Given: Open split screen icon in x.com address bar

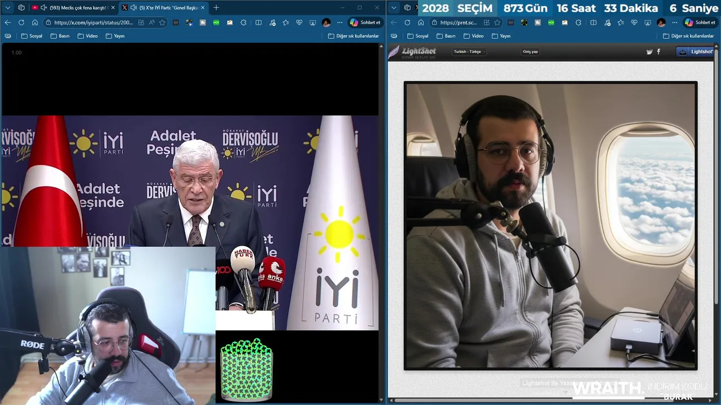Looking at the screenshot, I should point(141,22).
